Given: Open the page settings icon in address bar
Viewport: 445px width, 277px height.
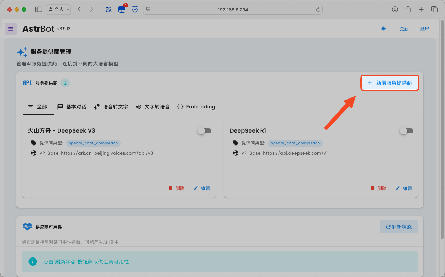Looking at the screenshot, I should [x=148, y=10].
